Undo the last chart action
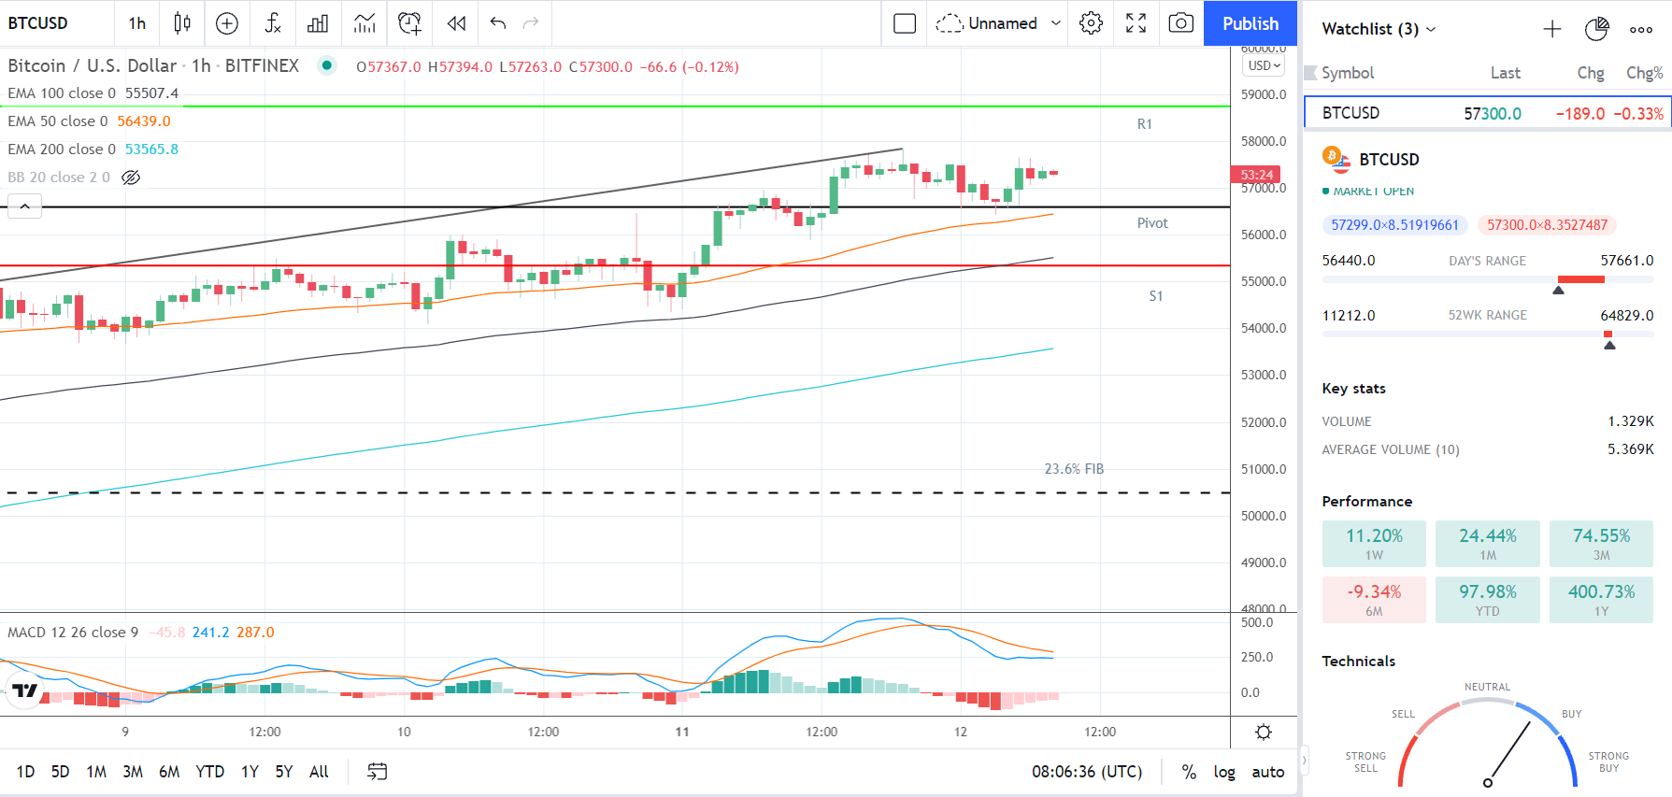The width and height of the screenshot is (1672, 797). (x=497, y=23)
